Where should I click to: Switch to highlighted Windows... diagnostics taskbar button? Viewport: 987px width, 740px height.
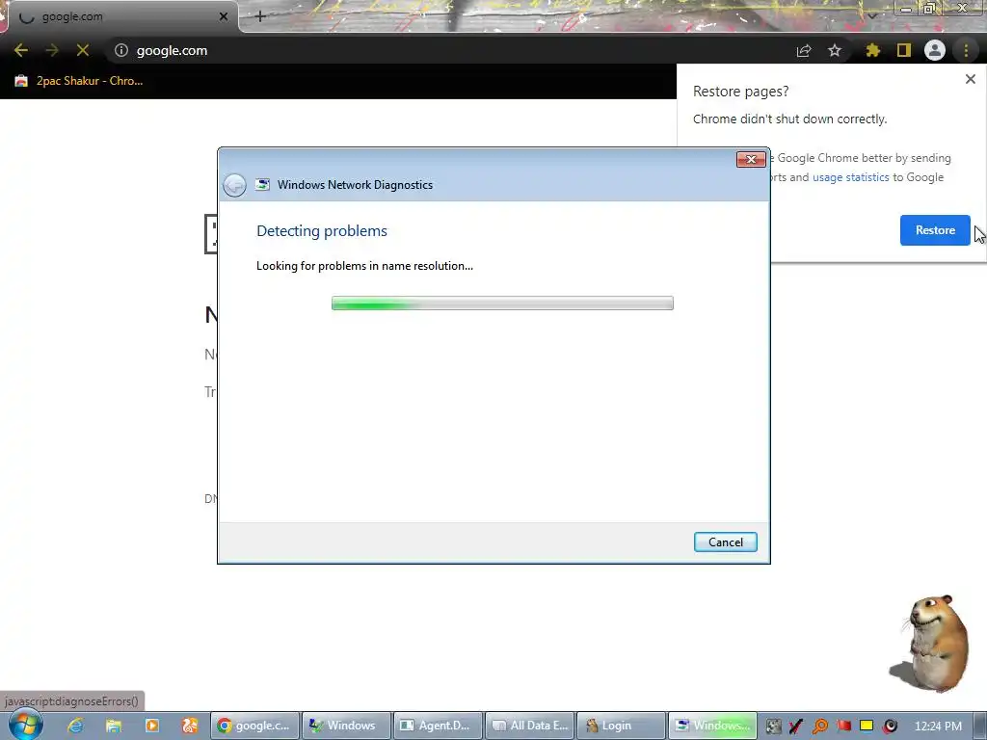tap(712, 726)
